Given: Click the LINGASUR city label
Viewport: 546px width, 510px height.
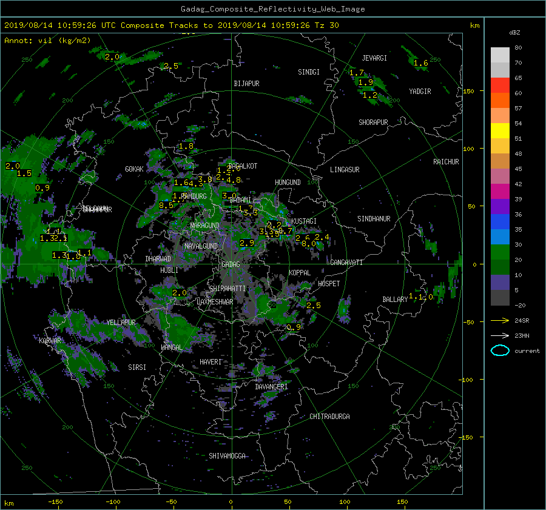Looking at the screenshot, I should tap(345, 170).
